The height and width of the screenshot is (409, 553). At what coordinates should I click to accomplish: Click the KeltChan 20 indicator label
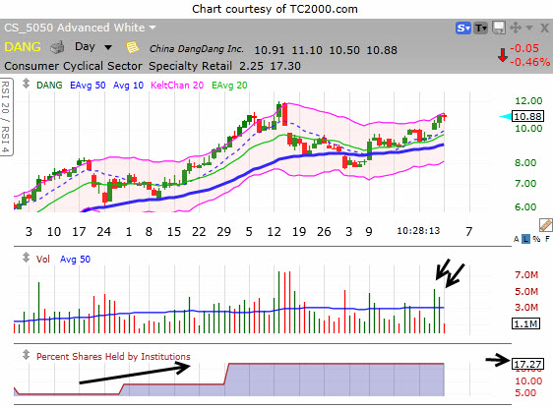[x=177, y=86]
